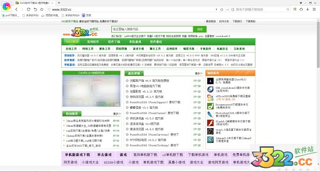The image size is (320, 172).
Task: Click the browser search box field
Action: 260,9
